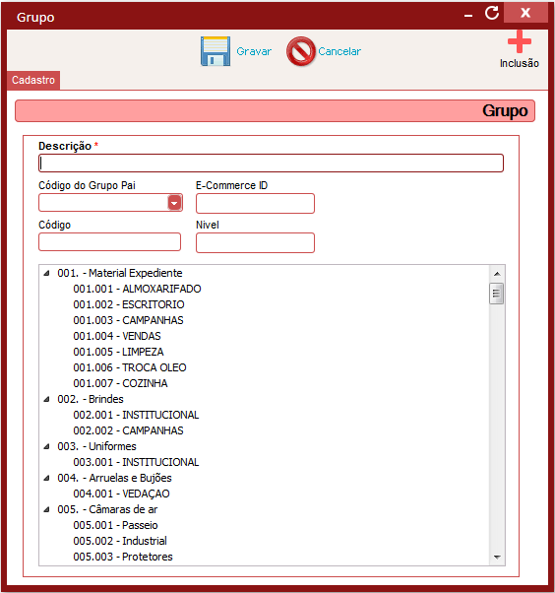Image resolution: width=555 pixels, height=593 pixels.
Task: Switch to the Cadastro tab
Action: tap(33, 80)
